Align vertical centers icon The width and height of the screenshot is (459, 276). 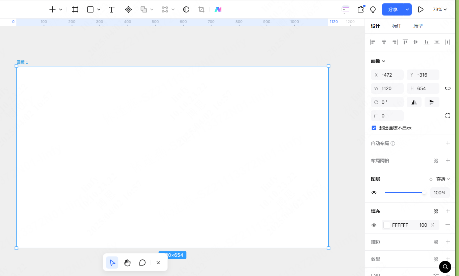click(416, 42)
